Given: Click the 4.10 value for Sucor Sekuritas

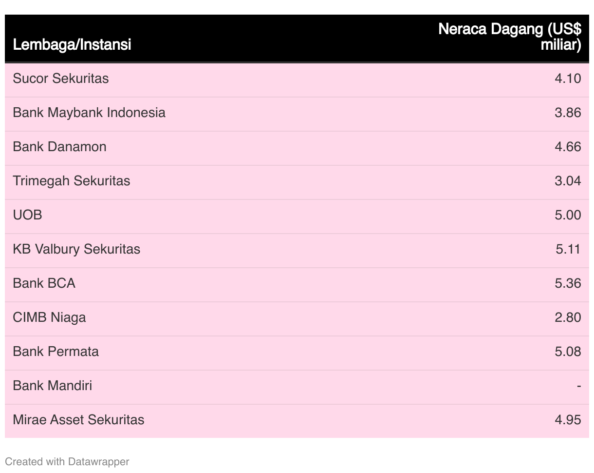Looking at the screenshot, I should (568, 79).
